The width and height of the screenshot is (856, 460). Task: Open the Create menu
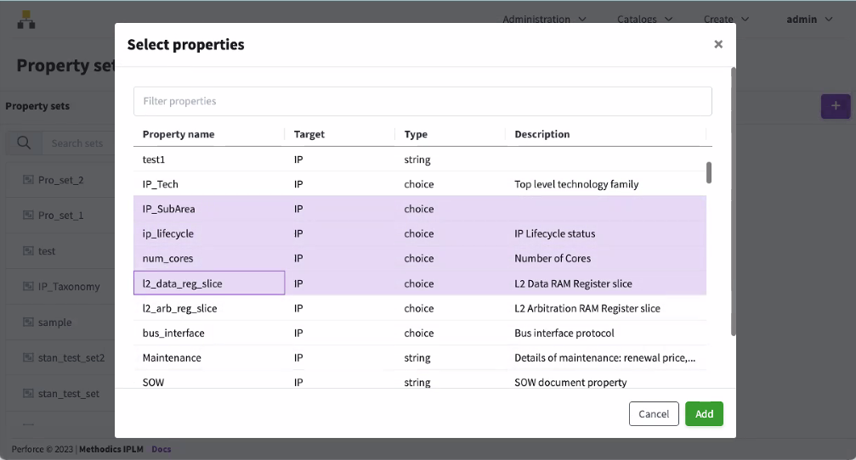726,19
